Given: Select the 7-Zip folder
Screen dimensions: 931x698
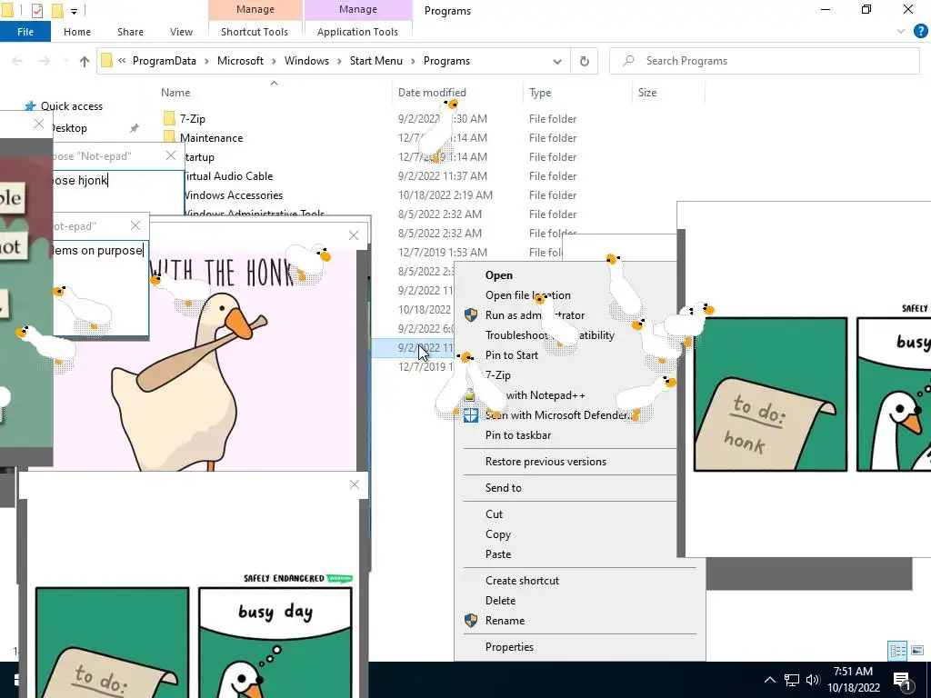Looking at the screenshot, I should (193, 119).
